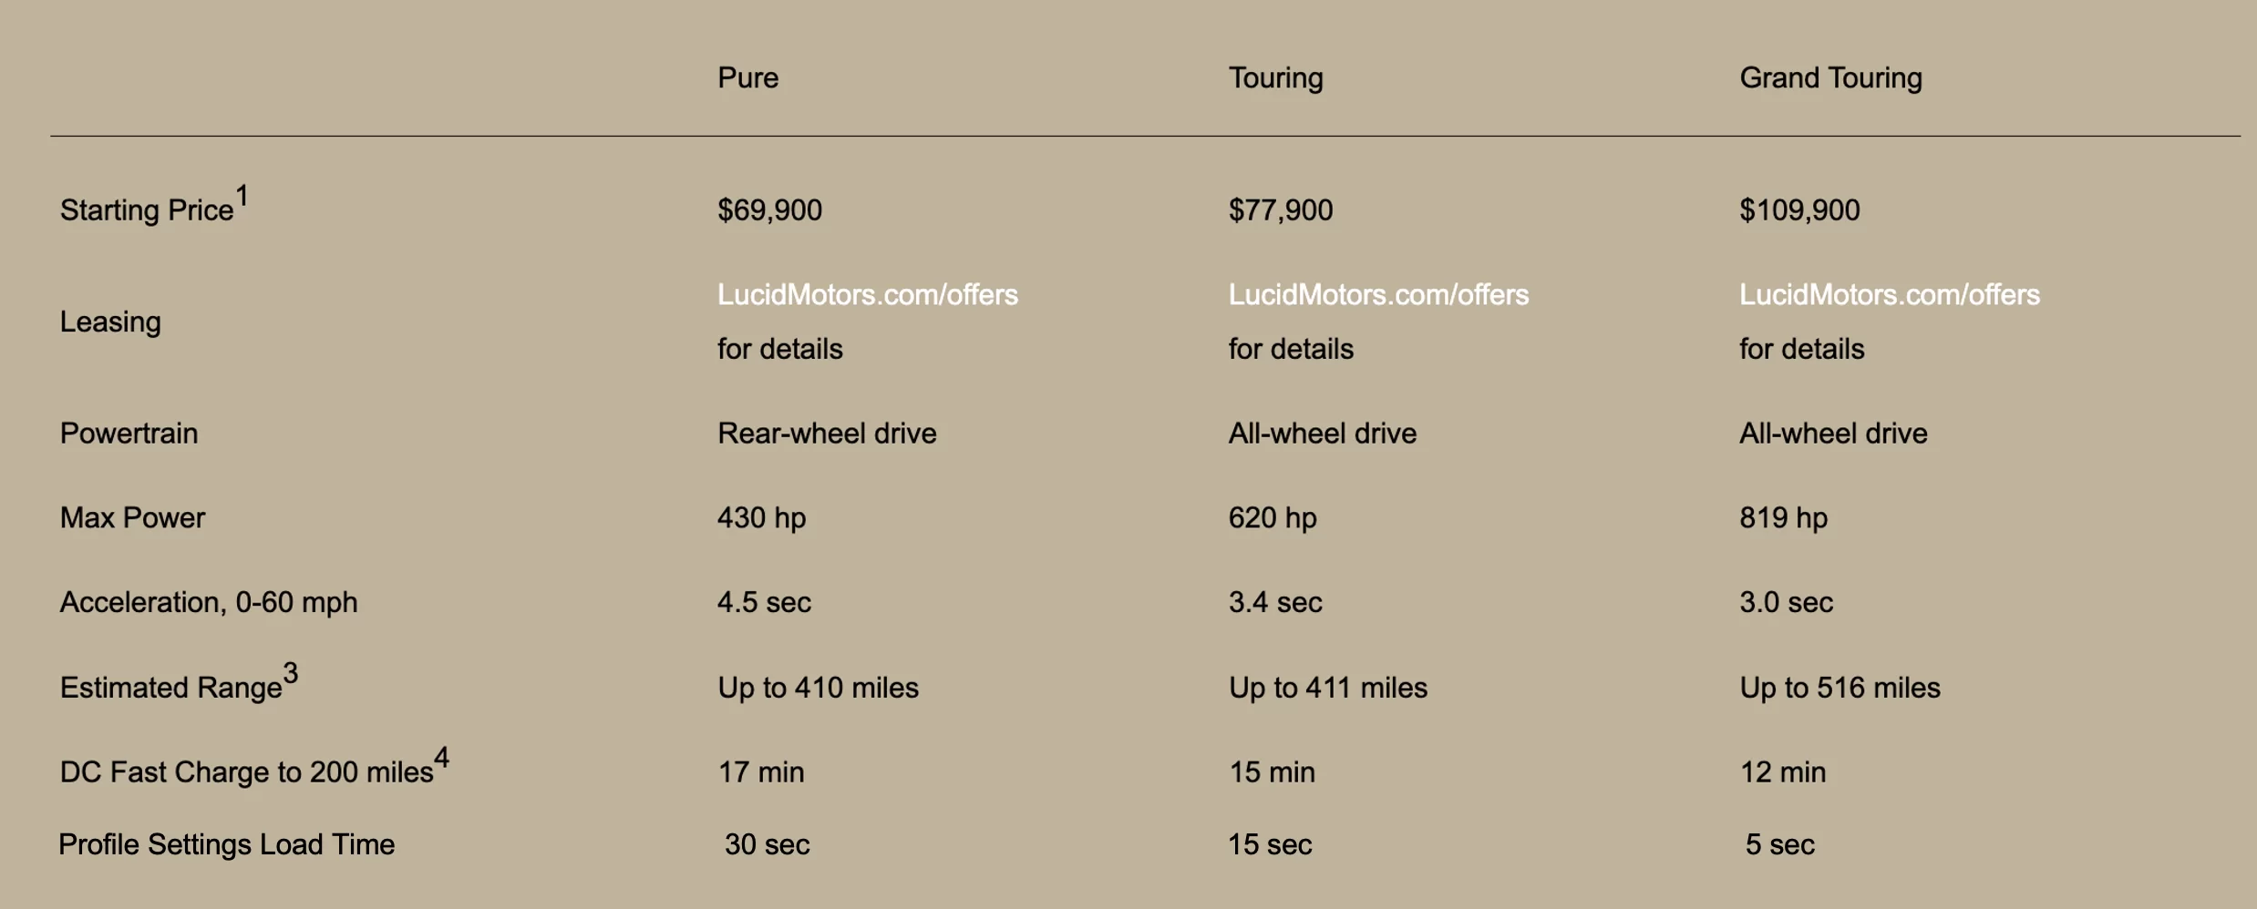Screen dimensions: 2257x909
Task: Click the Estimated Range footnote 3
Action: point(290,674)
